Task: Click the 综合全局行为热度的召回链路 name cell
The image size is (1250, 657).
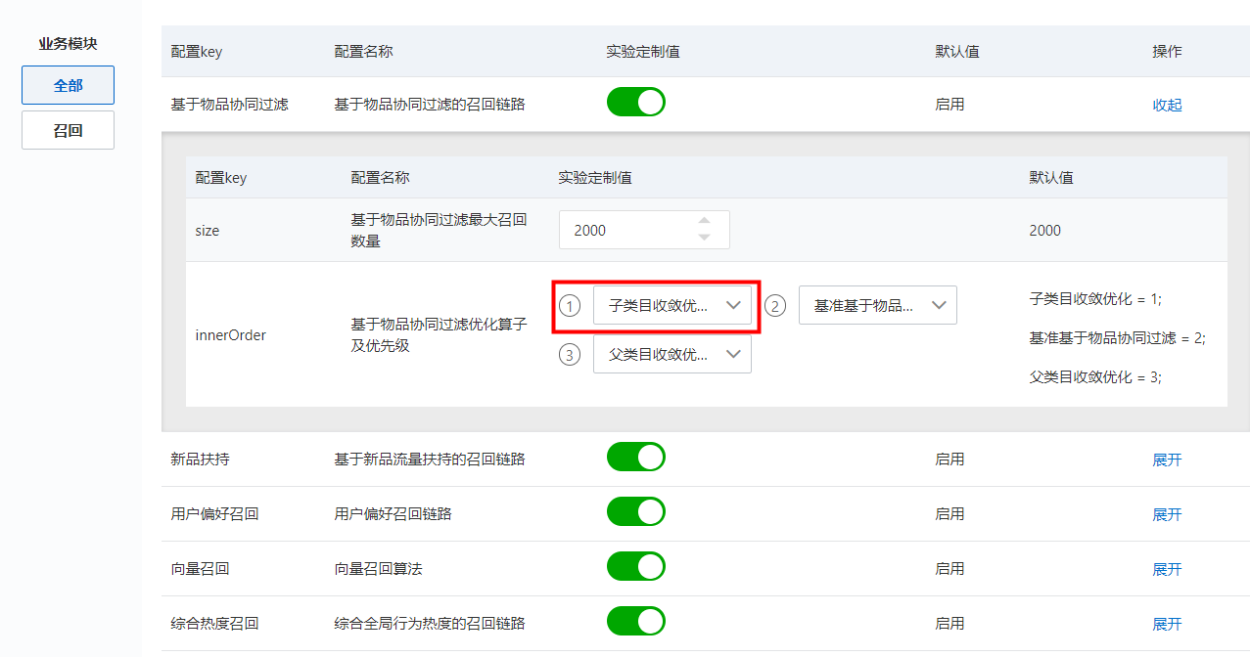Action: click(x=430, y=623)
